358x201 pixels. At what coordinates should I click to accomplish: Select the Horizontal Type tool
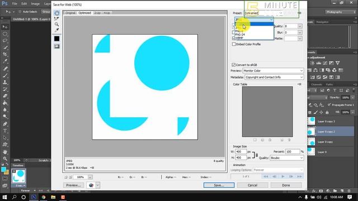pos(5,131)
